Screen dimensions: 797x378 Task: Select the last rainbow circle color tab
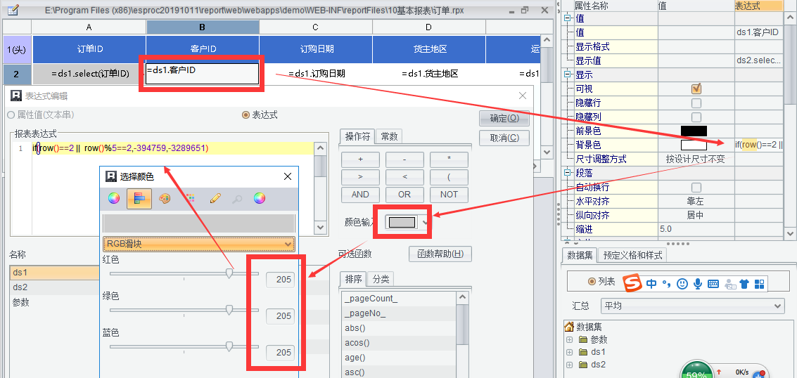point(260,198)
